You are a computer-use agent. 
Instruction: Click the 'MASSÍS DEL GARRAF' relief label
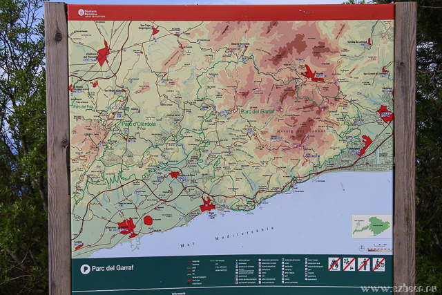(301, 131)
